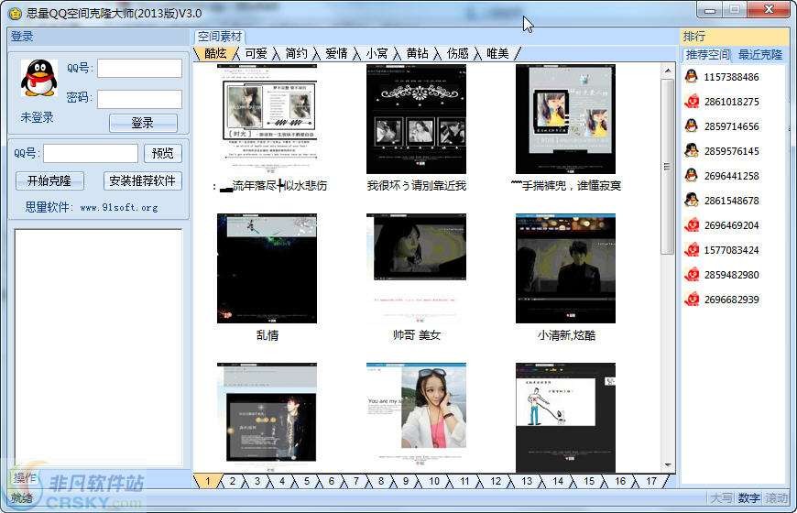Screen dimensions: 797x513
Task: Select QQ number 2859714656 in ranking
Action: pos(731,126)
